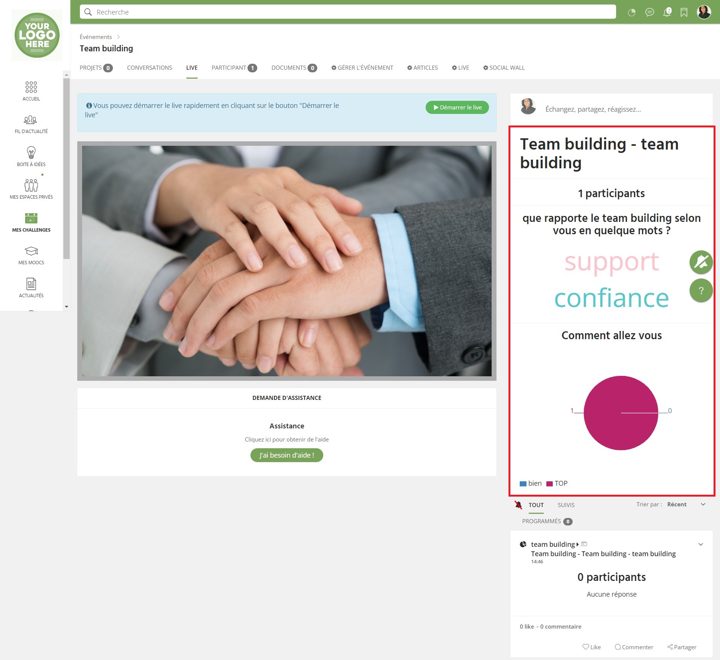Image resolution: width=720 pixels, height=660 pixels.
Task: Like the team building post
Action: pos(591,647)
